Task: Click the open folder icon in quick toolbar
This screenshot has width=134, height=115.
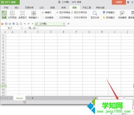Action: [2, 24]
